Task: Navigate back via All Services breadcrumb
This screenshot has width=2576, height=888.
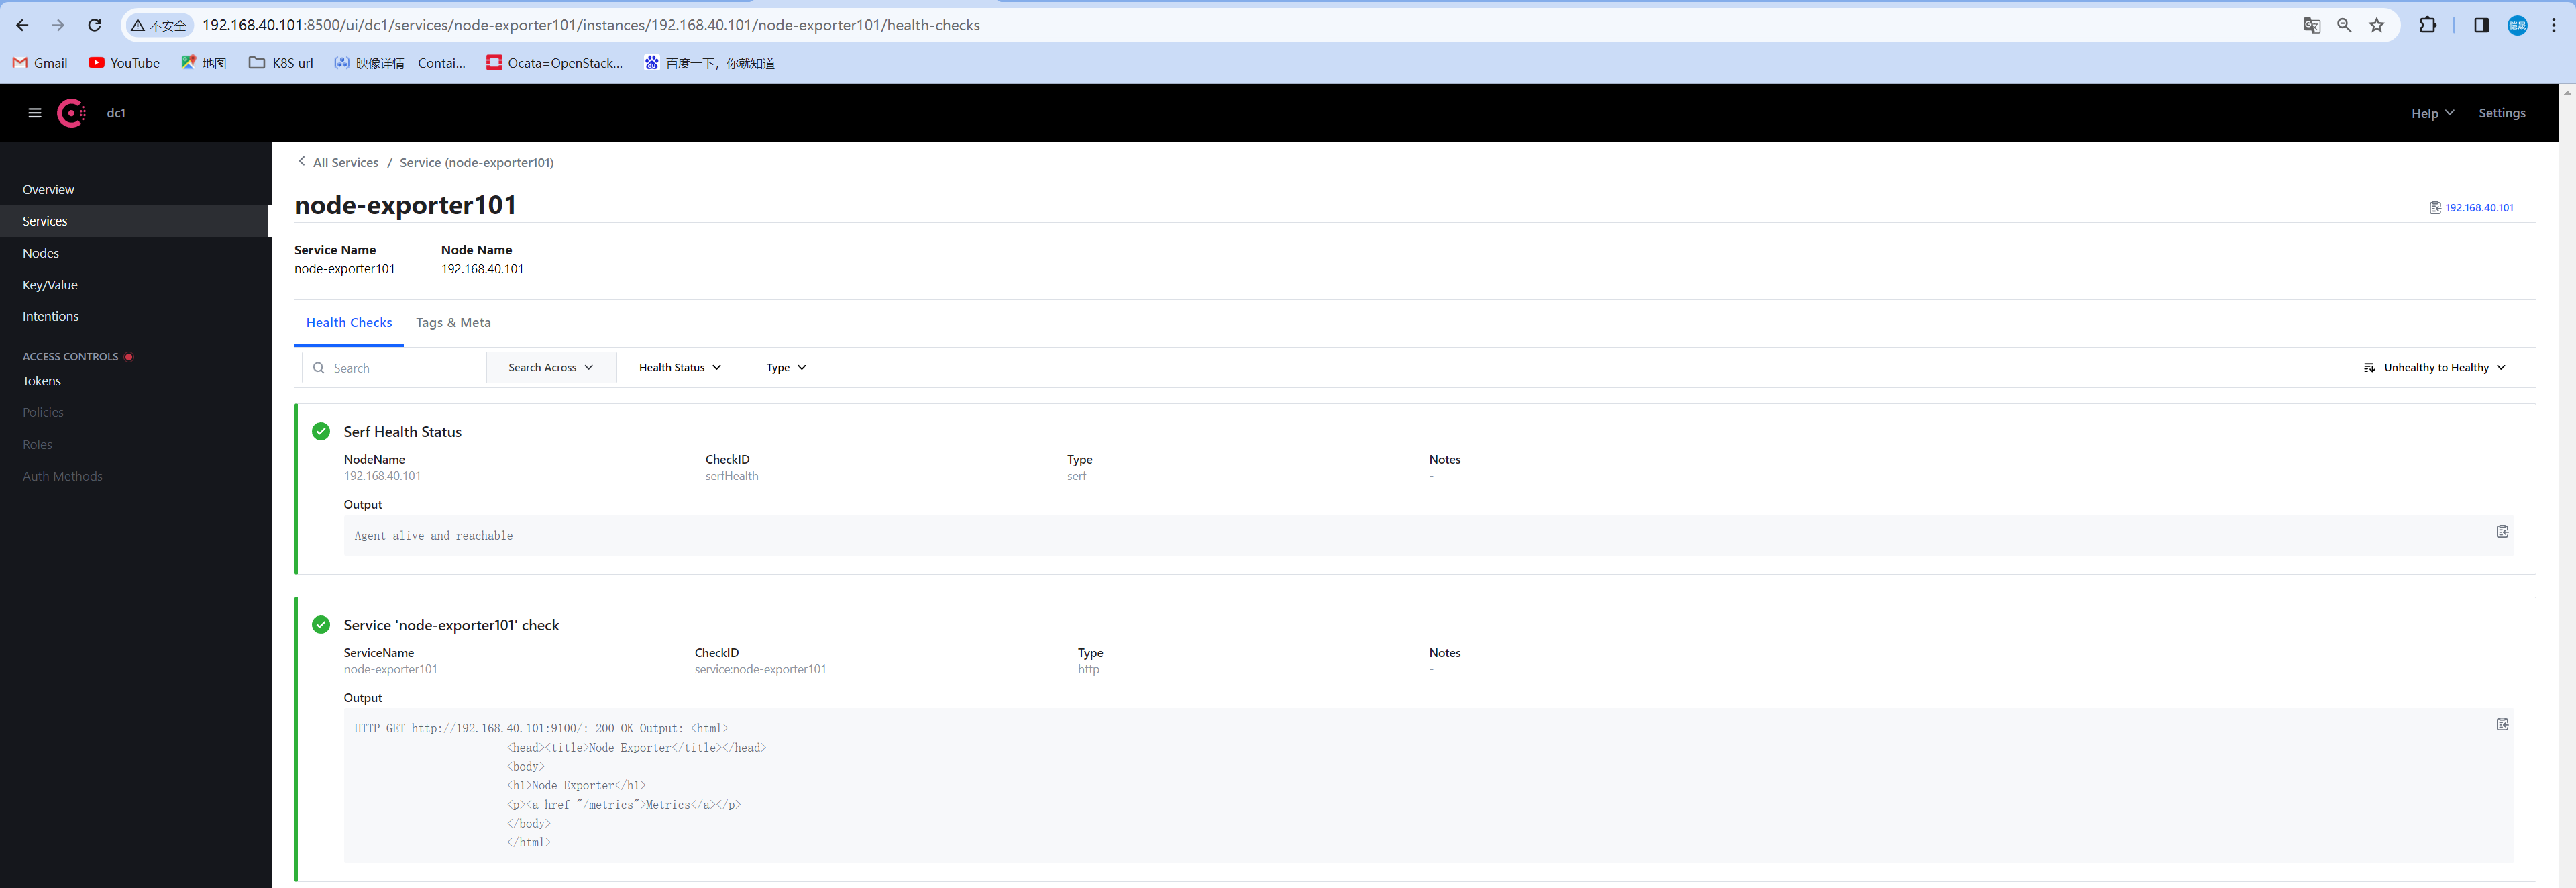Action: point(345,162)
